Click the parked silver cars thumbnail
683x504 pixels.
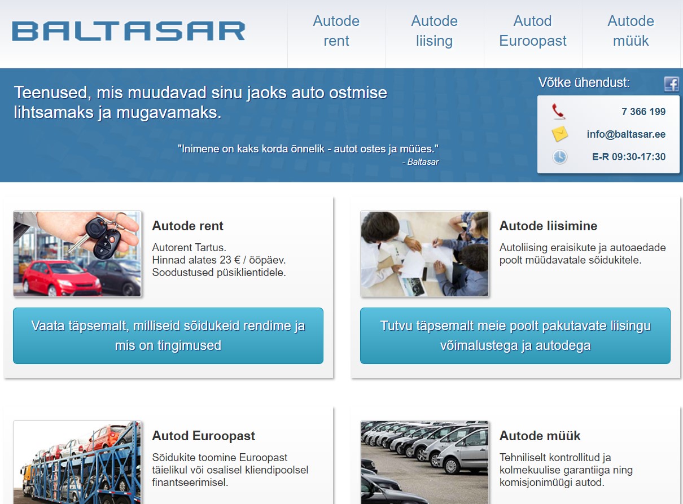click(424, 462)
